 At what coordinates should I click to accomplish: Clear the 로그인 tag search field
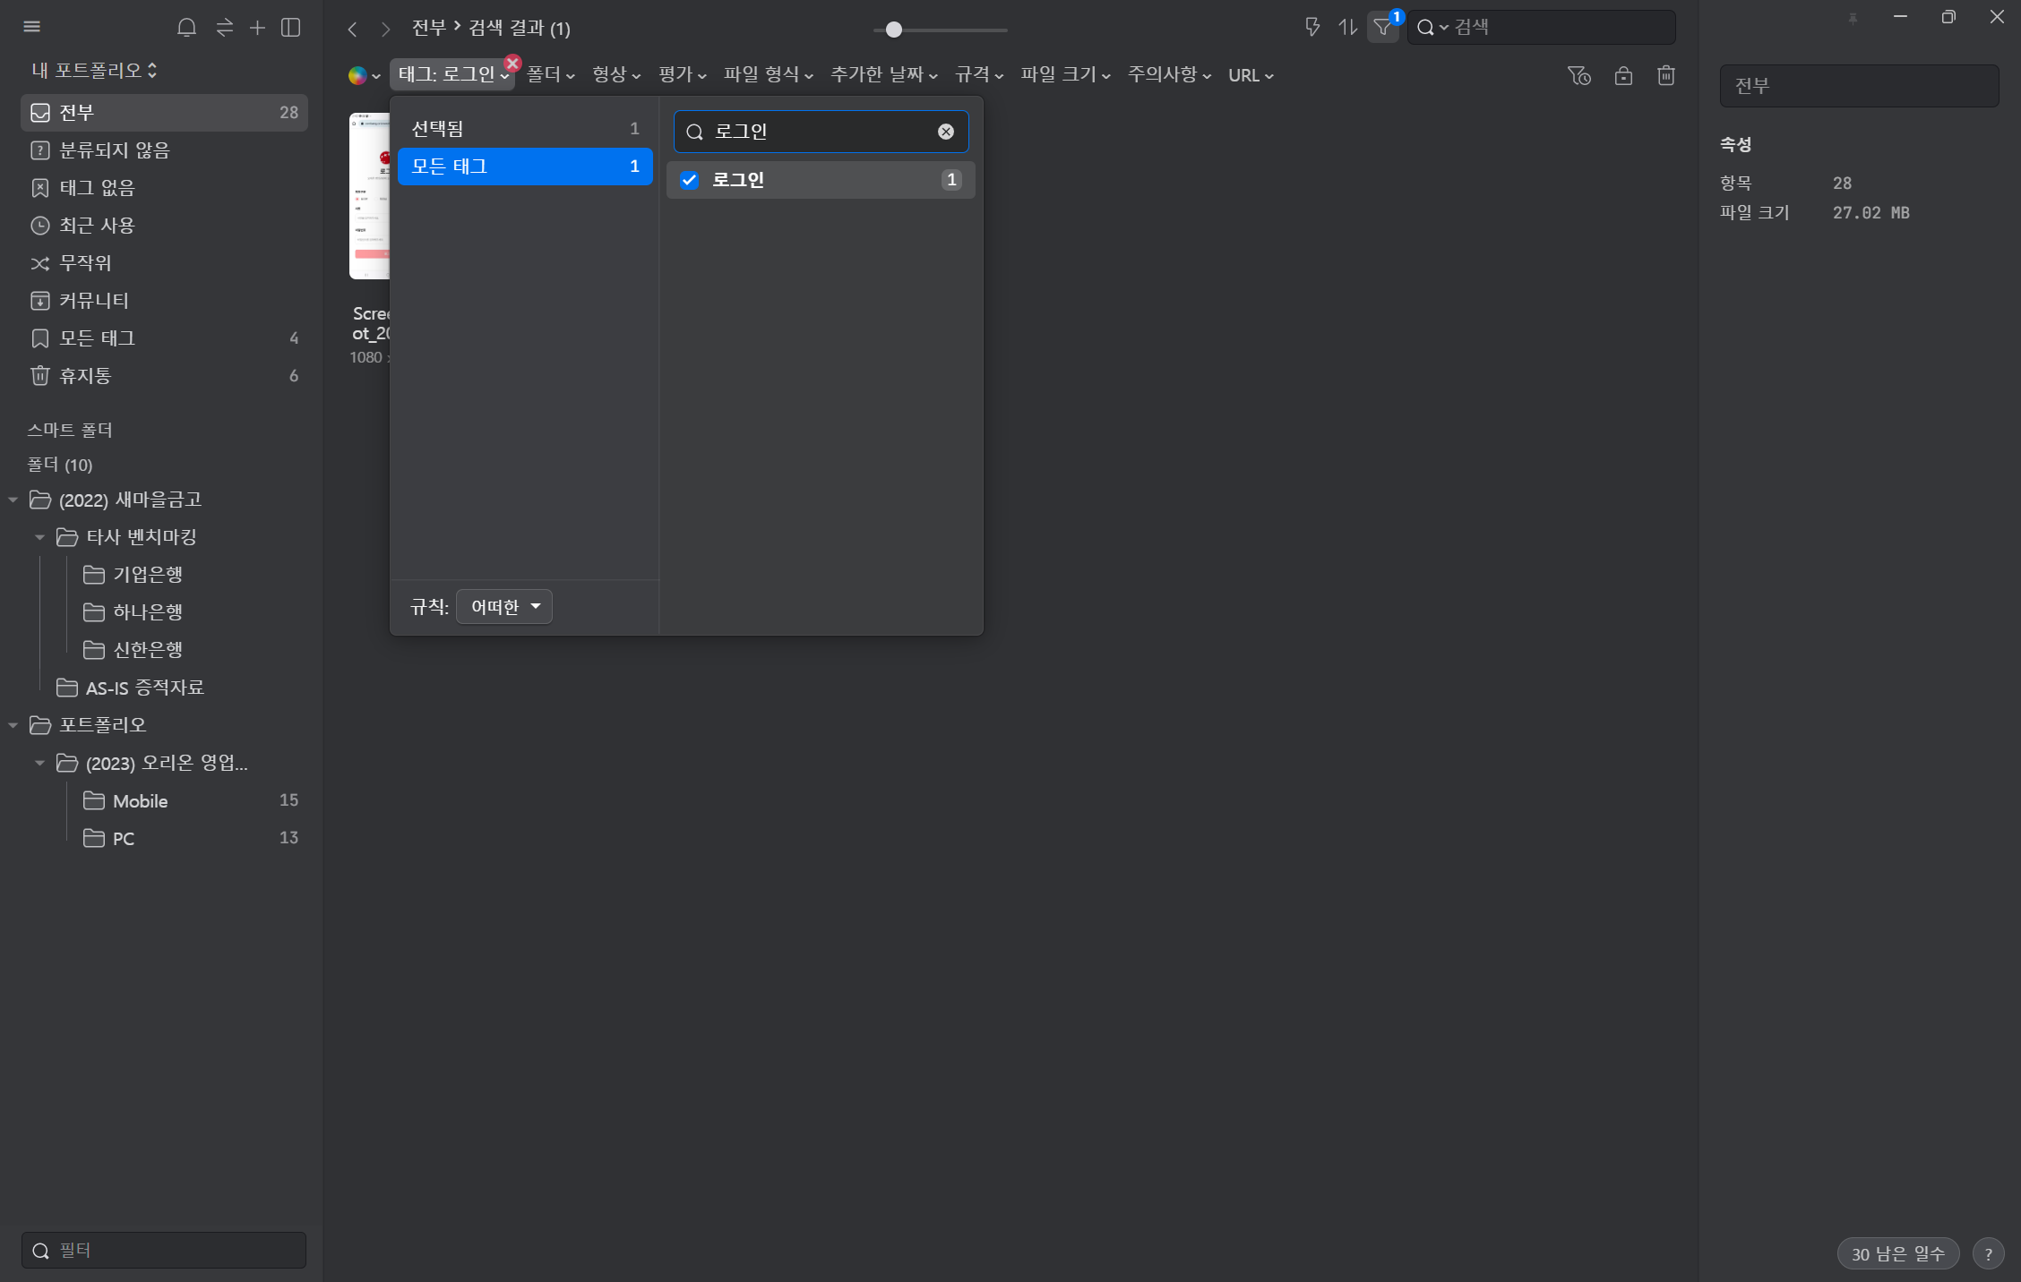tap(945, 132)
